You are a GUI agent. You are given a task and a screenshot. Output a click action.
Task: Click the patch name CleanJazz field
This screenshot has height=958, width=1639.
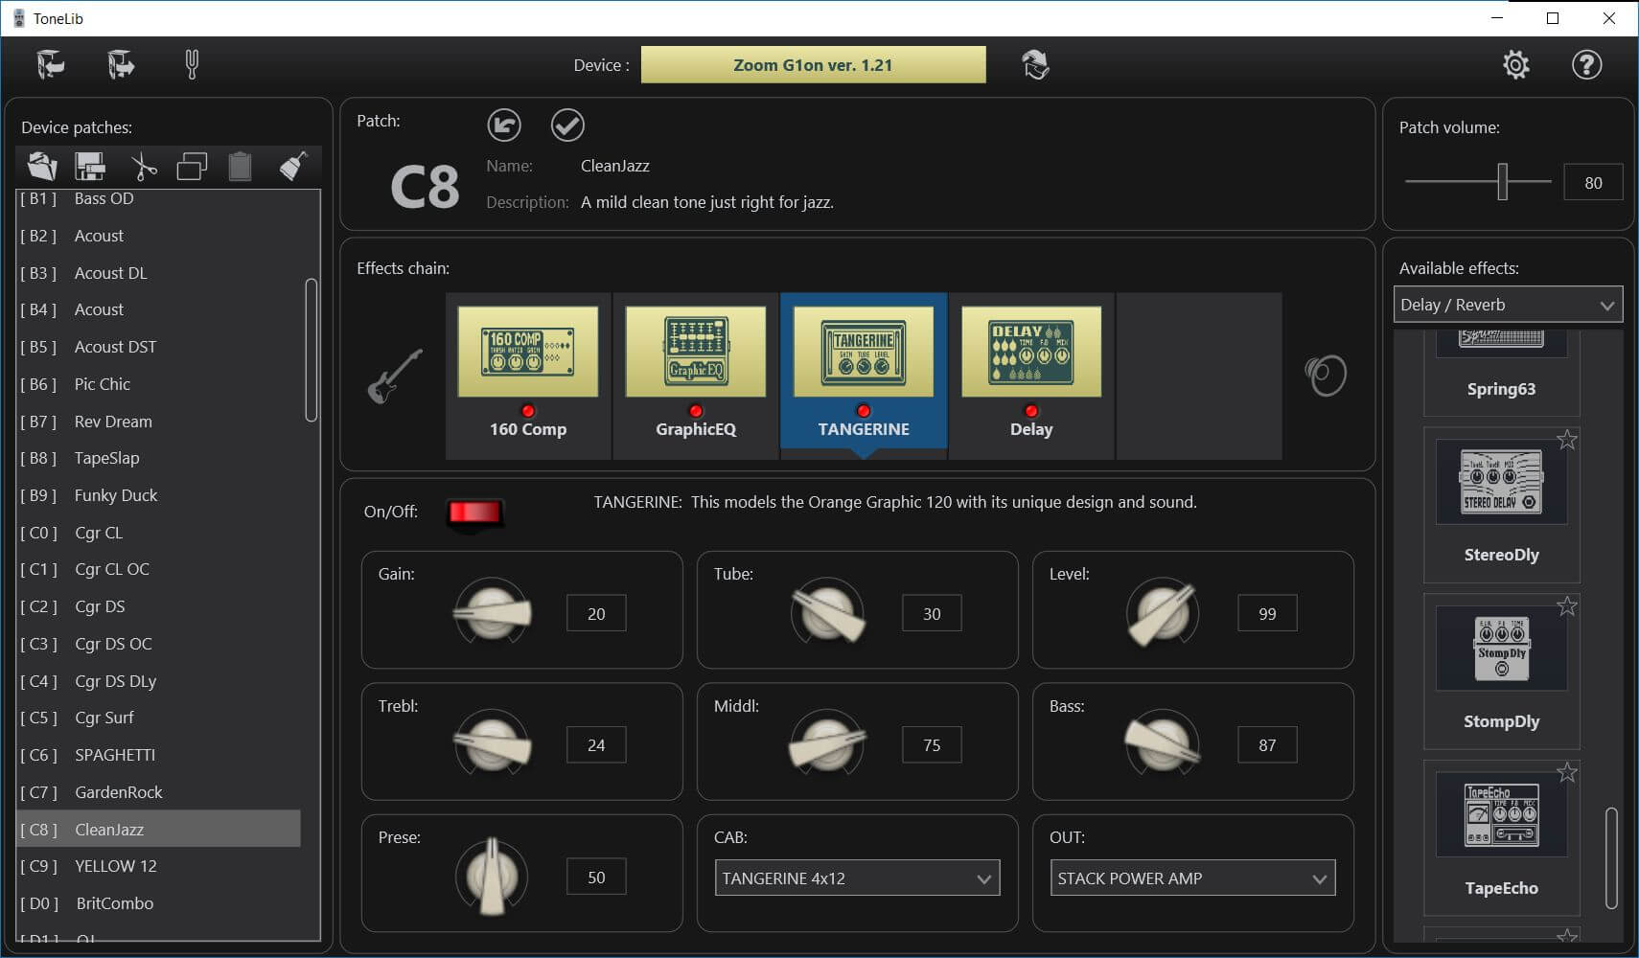614,166
